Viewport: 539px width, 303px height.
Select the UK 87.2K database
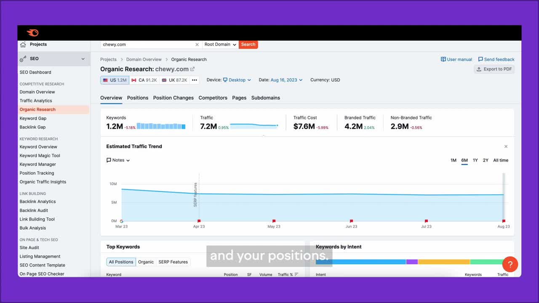tap(174, 80)
